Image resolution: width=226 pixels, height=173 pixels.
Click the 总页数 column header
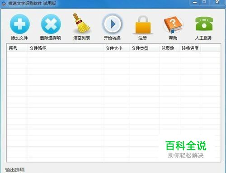(x=170, y=48)
